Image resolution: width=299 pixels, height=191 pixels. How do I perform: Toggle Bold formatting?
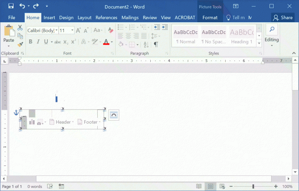[x=30, y=42]
